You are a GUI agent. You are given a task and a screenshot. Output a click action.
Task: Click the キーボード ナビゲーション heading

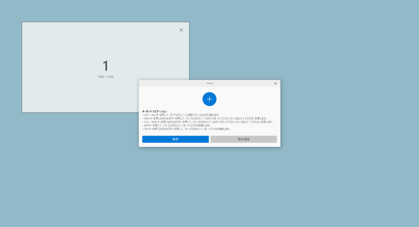pyautogui.click(x=154, y=111)
